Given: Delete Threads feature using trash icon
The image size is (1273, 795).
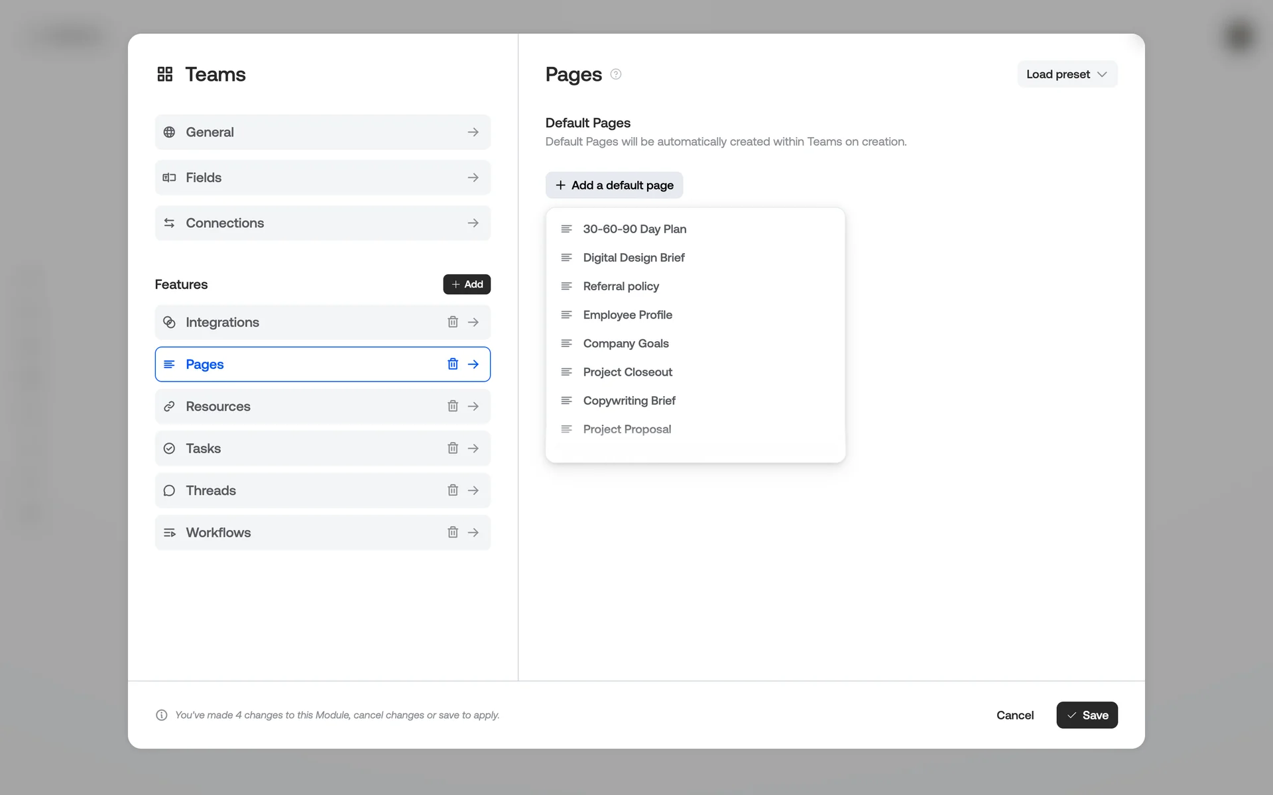Looking at the screenshot, I should coord(453,490).
